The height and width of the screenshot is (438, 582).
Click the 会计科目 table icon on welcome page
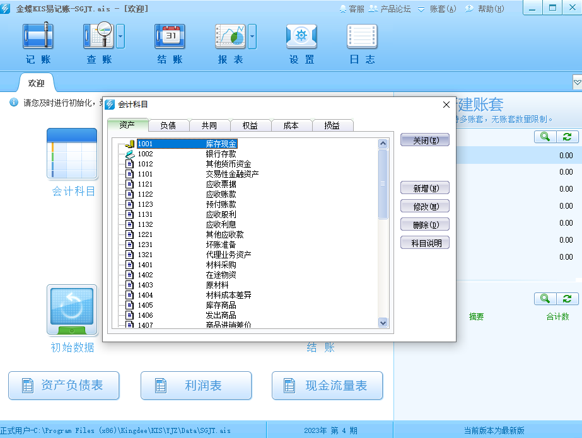pyautogui.click(x=72, y=153)
